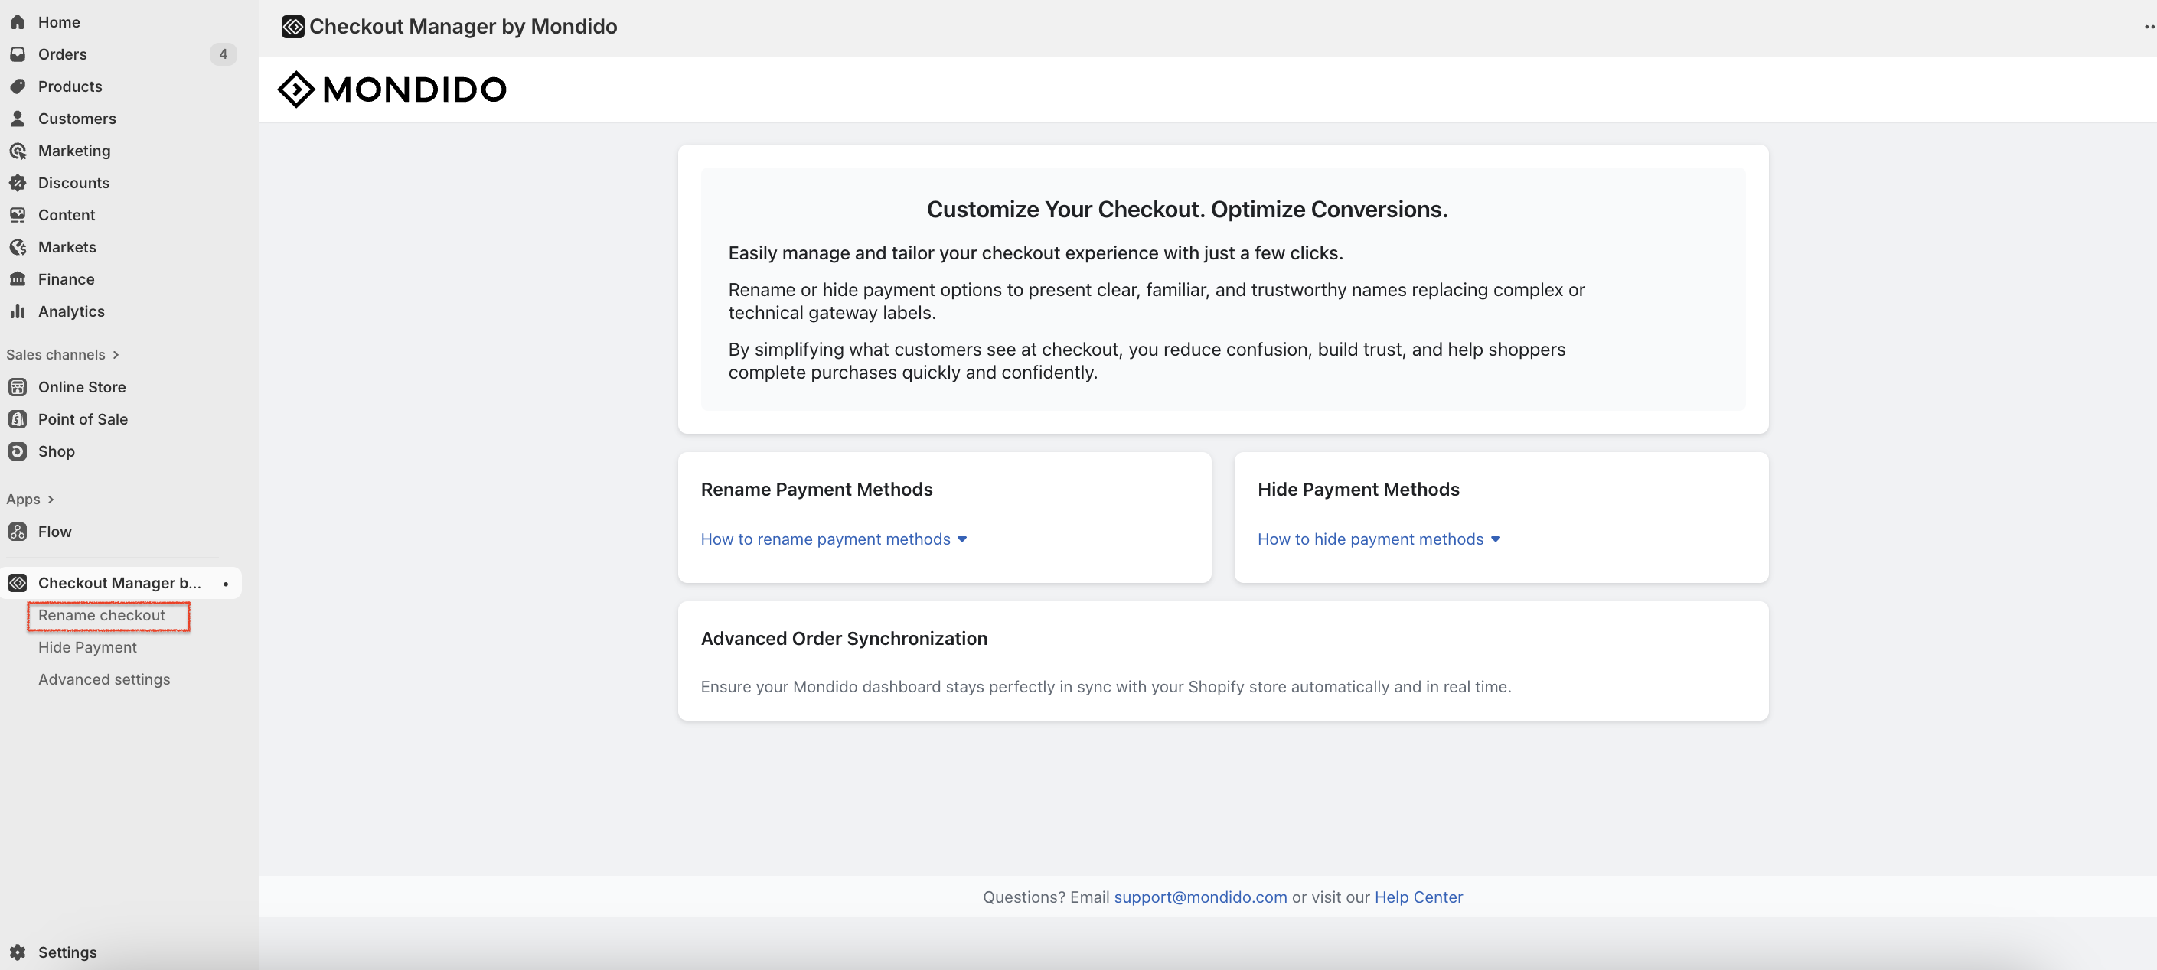Click the Point of Sale icon
The width and height of the screenshot is (2157, 970).
pos(18,419)
